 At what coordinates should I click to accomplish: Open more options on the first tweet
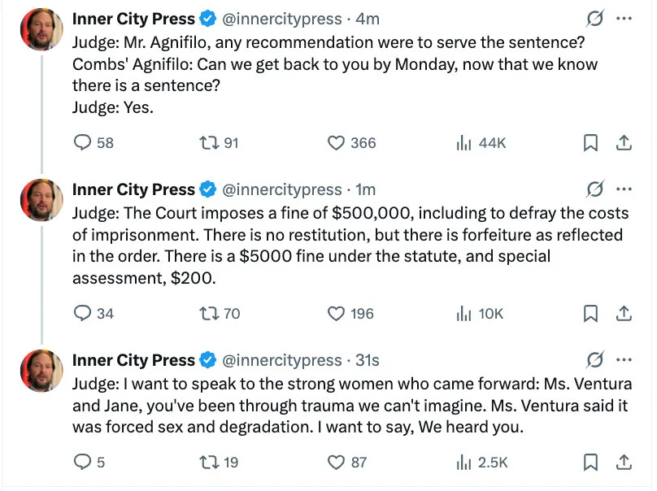(x=624, y=19)
